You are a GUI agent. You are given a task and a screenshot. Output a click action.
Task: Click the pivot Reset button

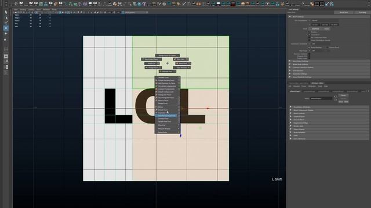[326, 29]
